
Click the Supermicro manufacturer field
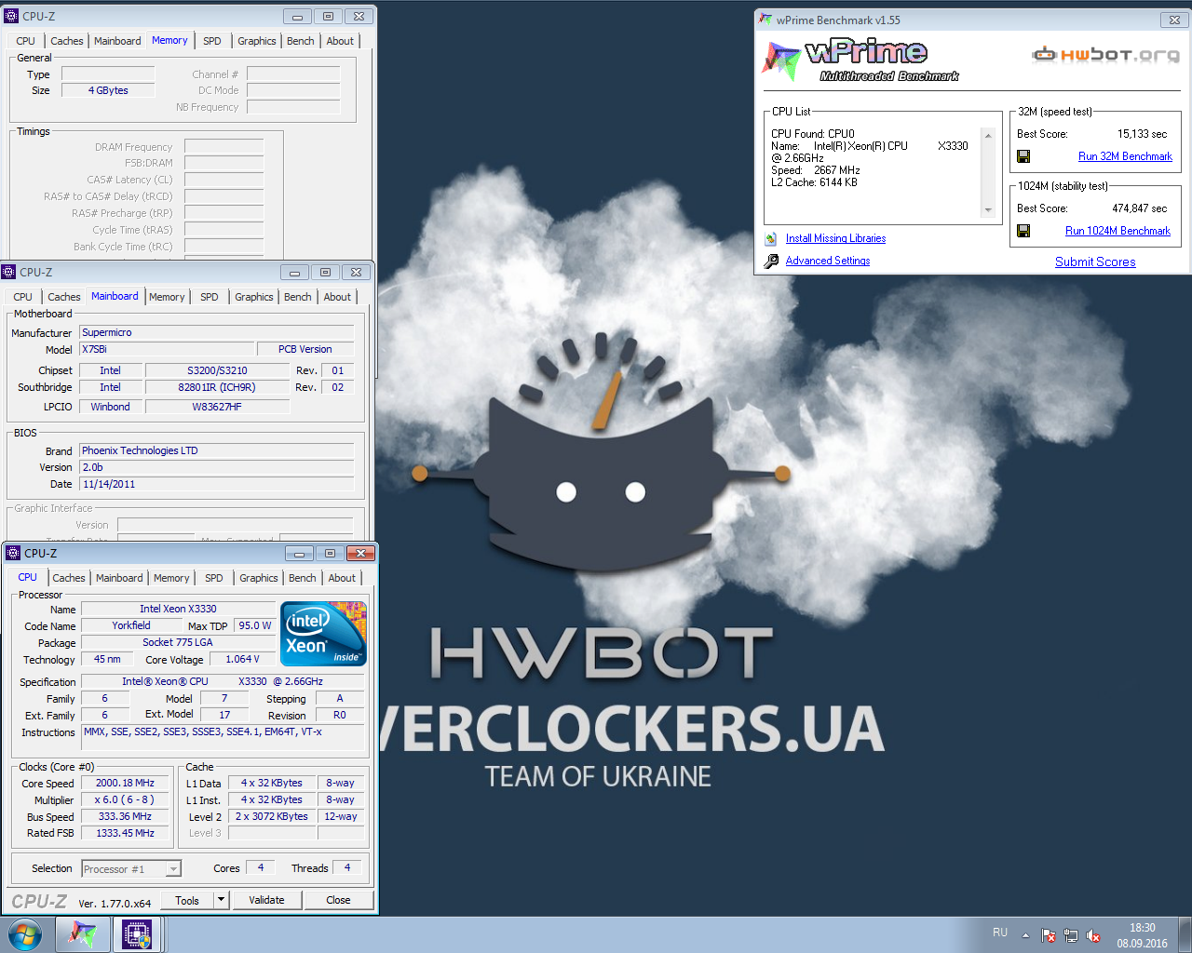[217, 332]
